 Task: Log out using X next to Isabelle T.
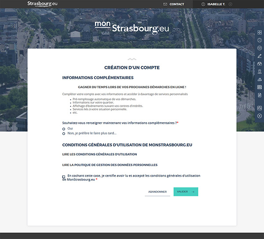[x=230, y=4]
